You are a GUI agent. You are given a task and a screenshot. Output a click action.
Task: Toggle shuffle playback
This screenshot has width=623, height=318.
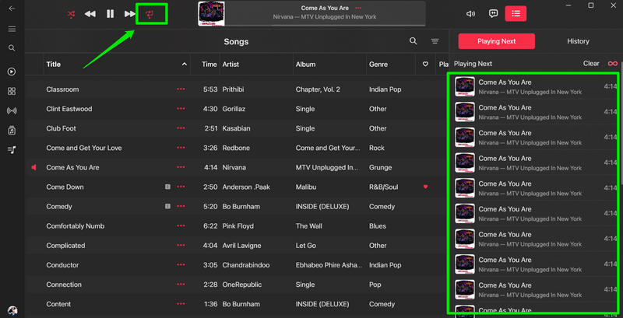point(71,14)
